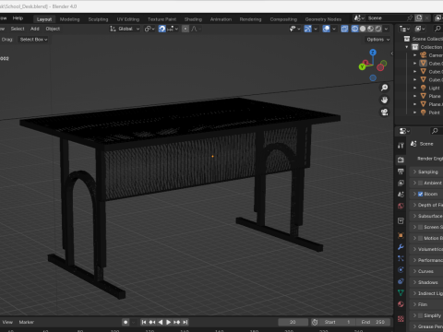
Task: Open the Object Constraints properties tab
Action: point(401,281)
